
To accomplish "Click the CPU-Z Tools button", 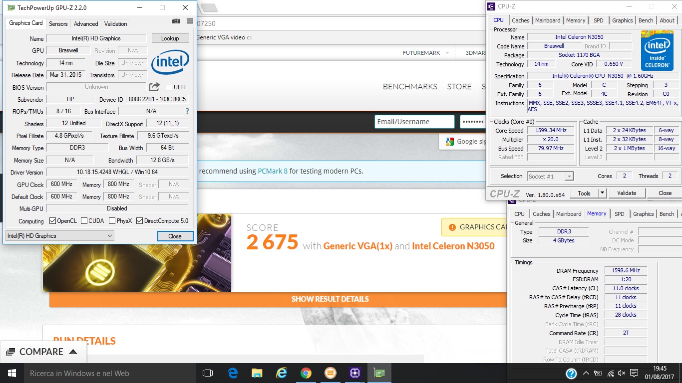I will [584, 193].
